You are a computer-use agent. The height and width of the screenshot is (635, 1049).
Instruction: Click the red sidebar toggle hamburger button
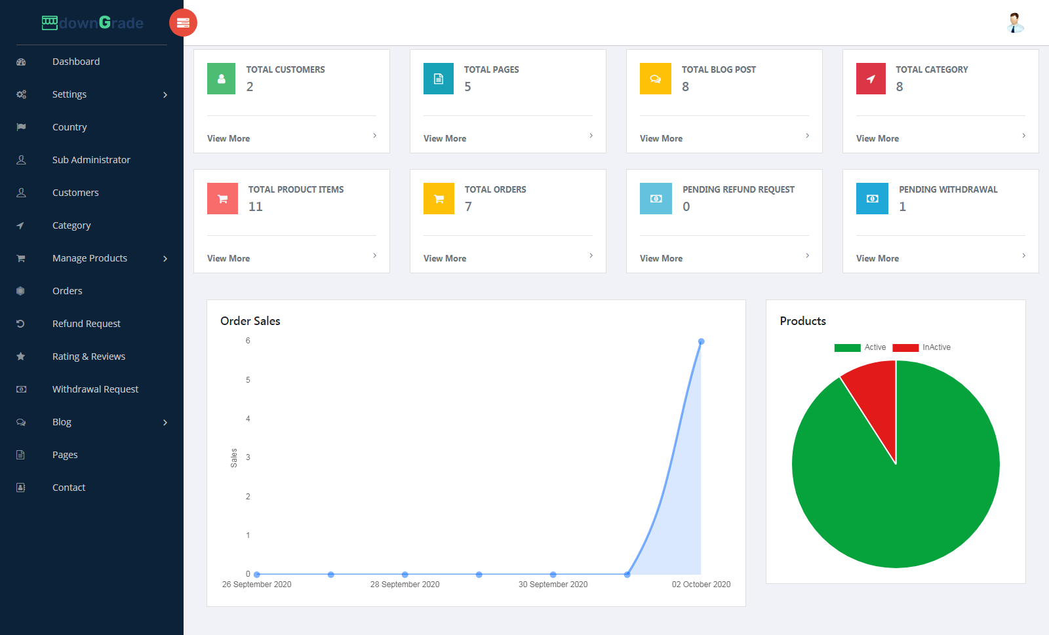(x=183, y=23)
